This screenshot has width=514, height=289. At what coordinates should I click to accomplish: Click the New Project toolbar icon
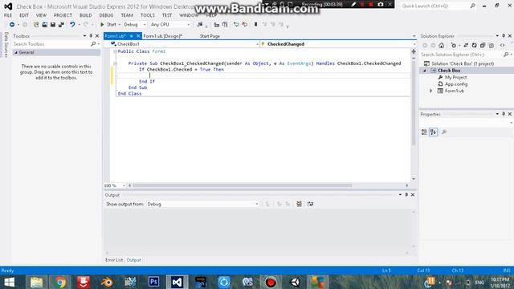pyautogui.click(x=36, y=25)
